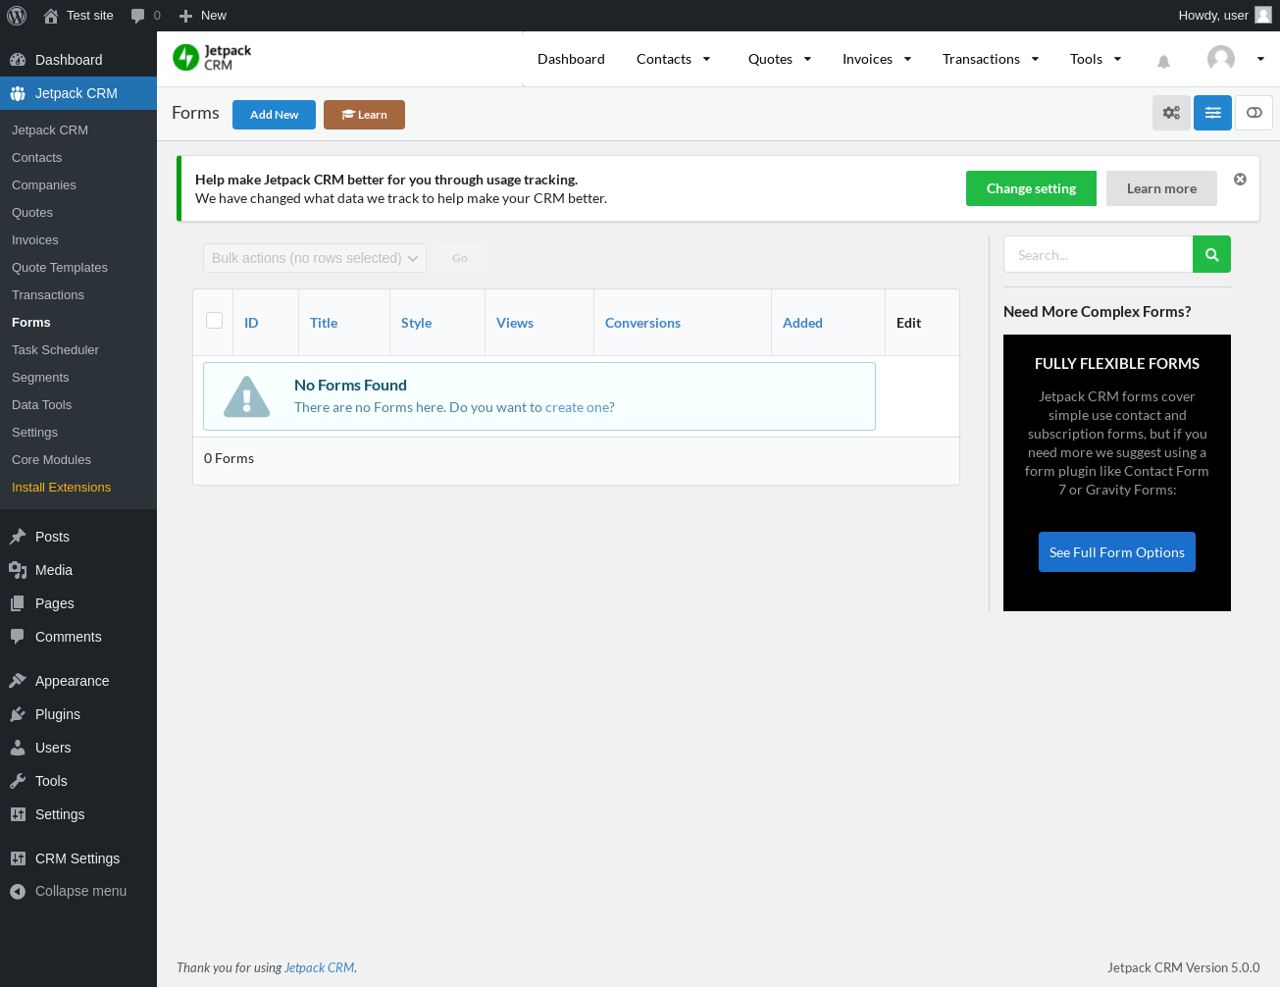Sort forms by the Views column
The width and height of the screenshot is (1280, 987).
pos(515,323)
